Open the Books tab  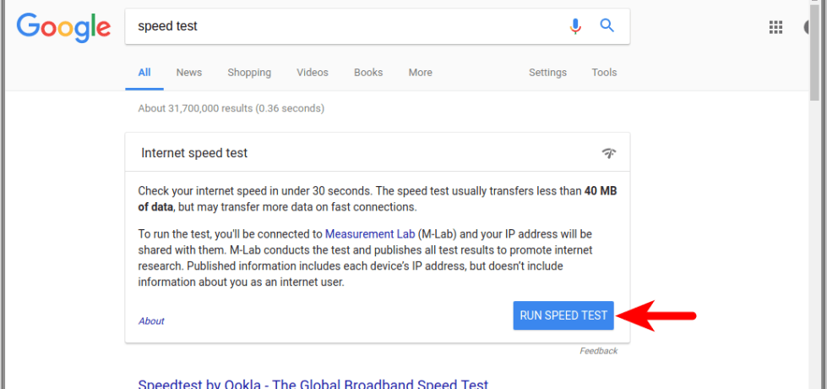[368, 73]
